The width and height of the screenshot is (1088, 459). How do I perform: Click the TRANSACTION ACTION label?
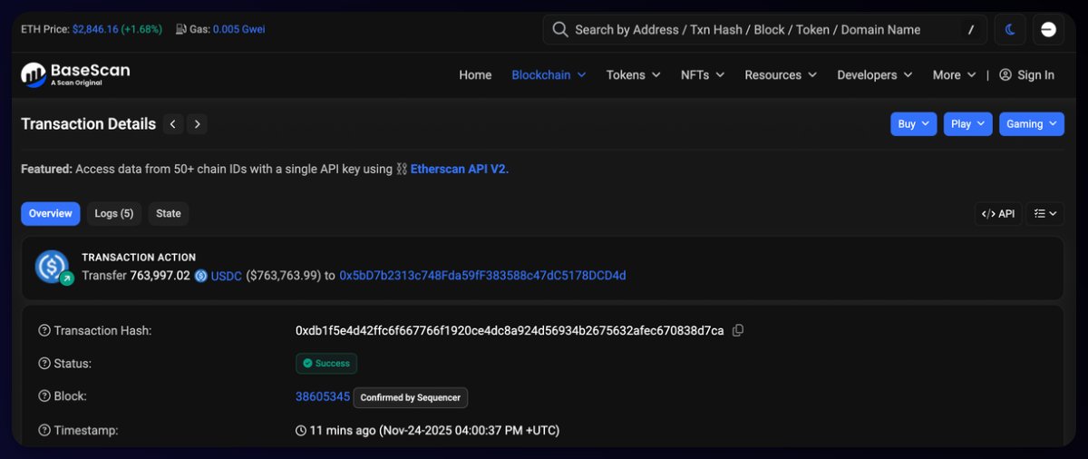tap(139, 258)
